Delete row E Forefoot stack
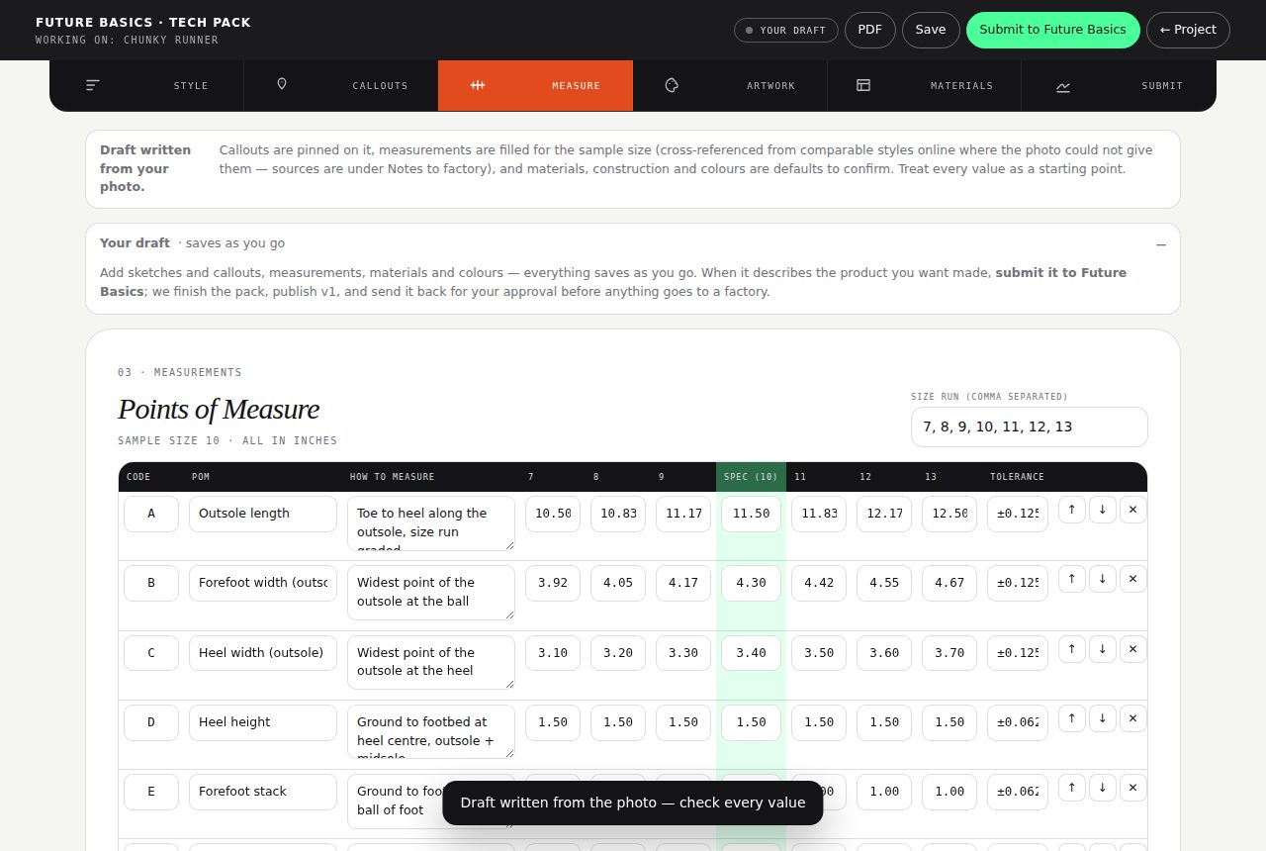 click(x=1133, y=788)
